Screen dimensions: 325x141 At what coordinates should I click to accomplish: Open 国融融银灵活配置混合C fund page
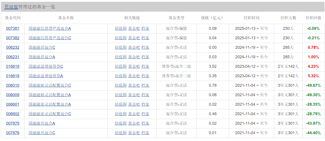(50, 85)
